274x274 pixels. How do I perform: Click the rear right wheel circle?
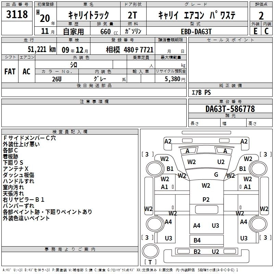pos(258,224)
